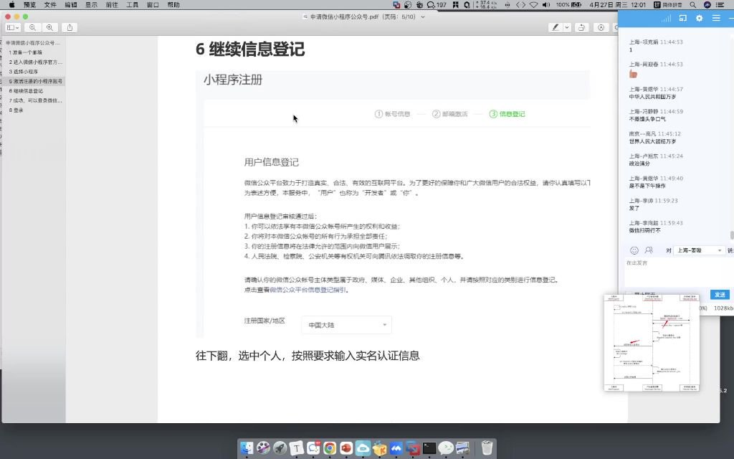Screen dimensions: 734x459
Task: Click step 3 信息登记 in registration progress
Action: [x=507, y=114]
